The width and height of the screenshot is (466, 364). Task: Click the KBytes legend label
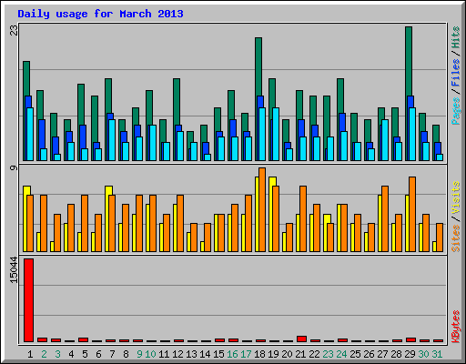click(x=455, y=327)
